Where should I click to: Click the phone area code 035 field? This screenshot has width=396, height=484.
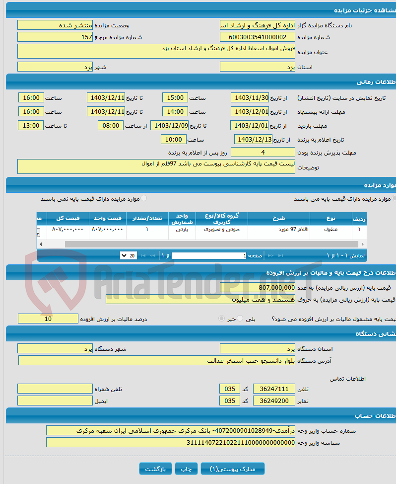click(x=230, y=389)
